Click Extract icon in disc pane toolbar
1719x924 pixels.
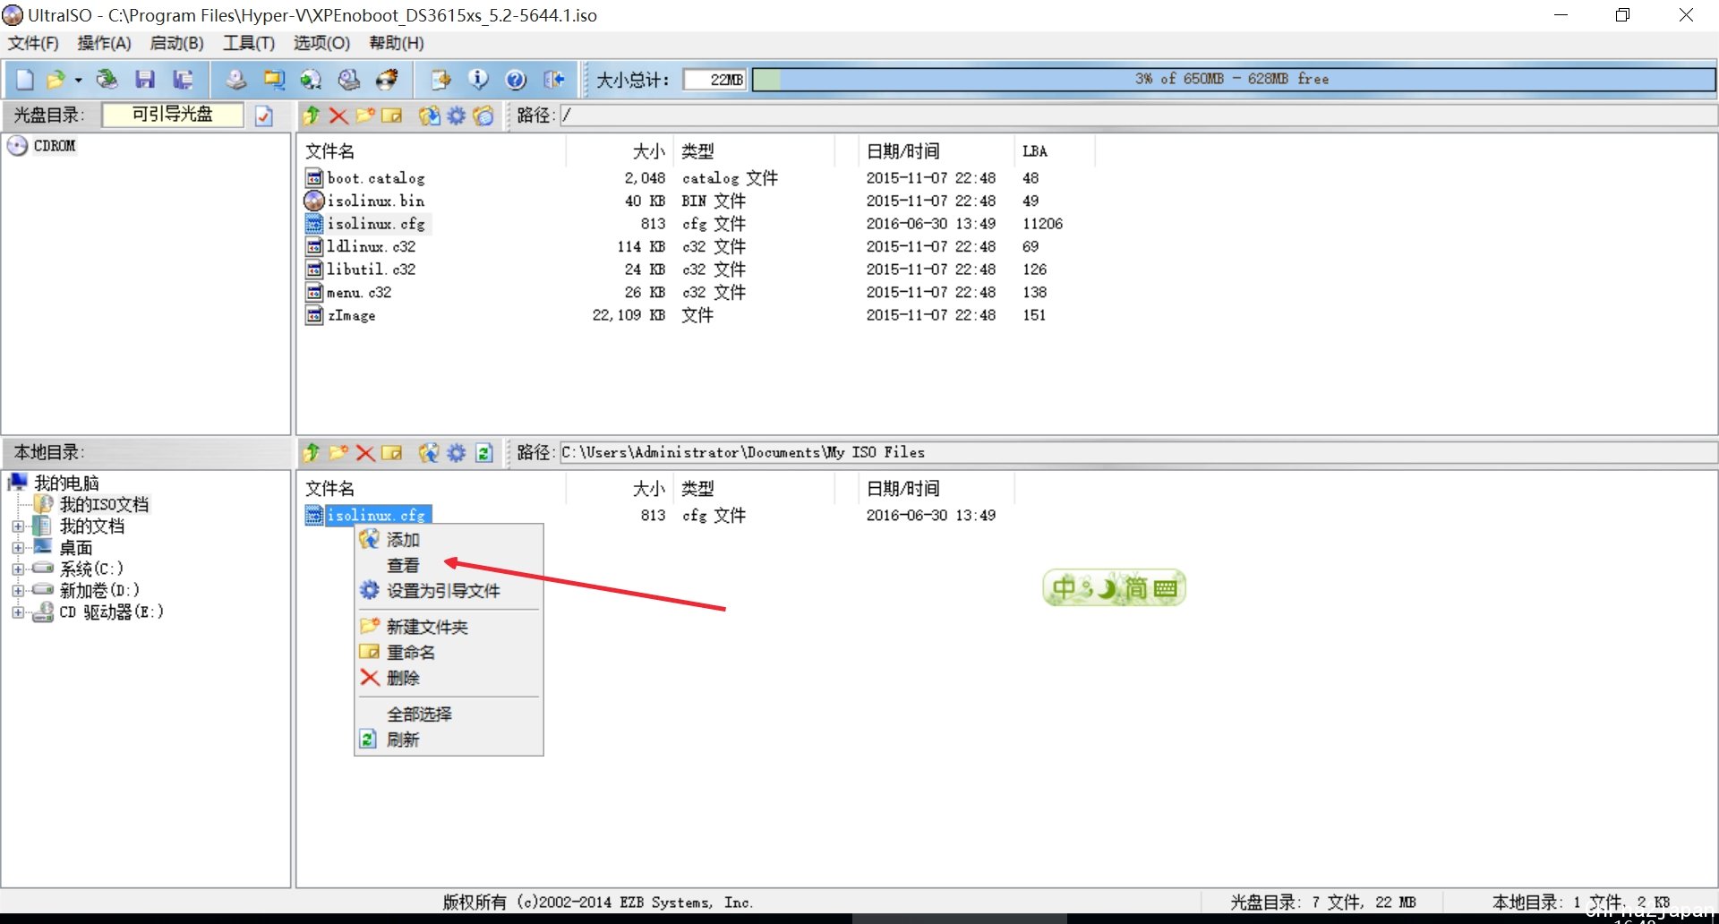coord(430,115)
